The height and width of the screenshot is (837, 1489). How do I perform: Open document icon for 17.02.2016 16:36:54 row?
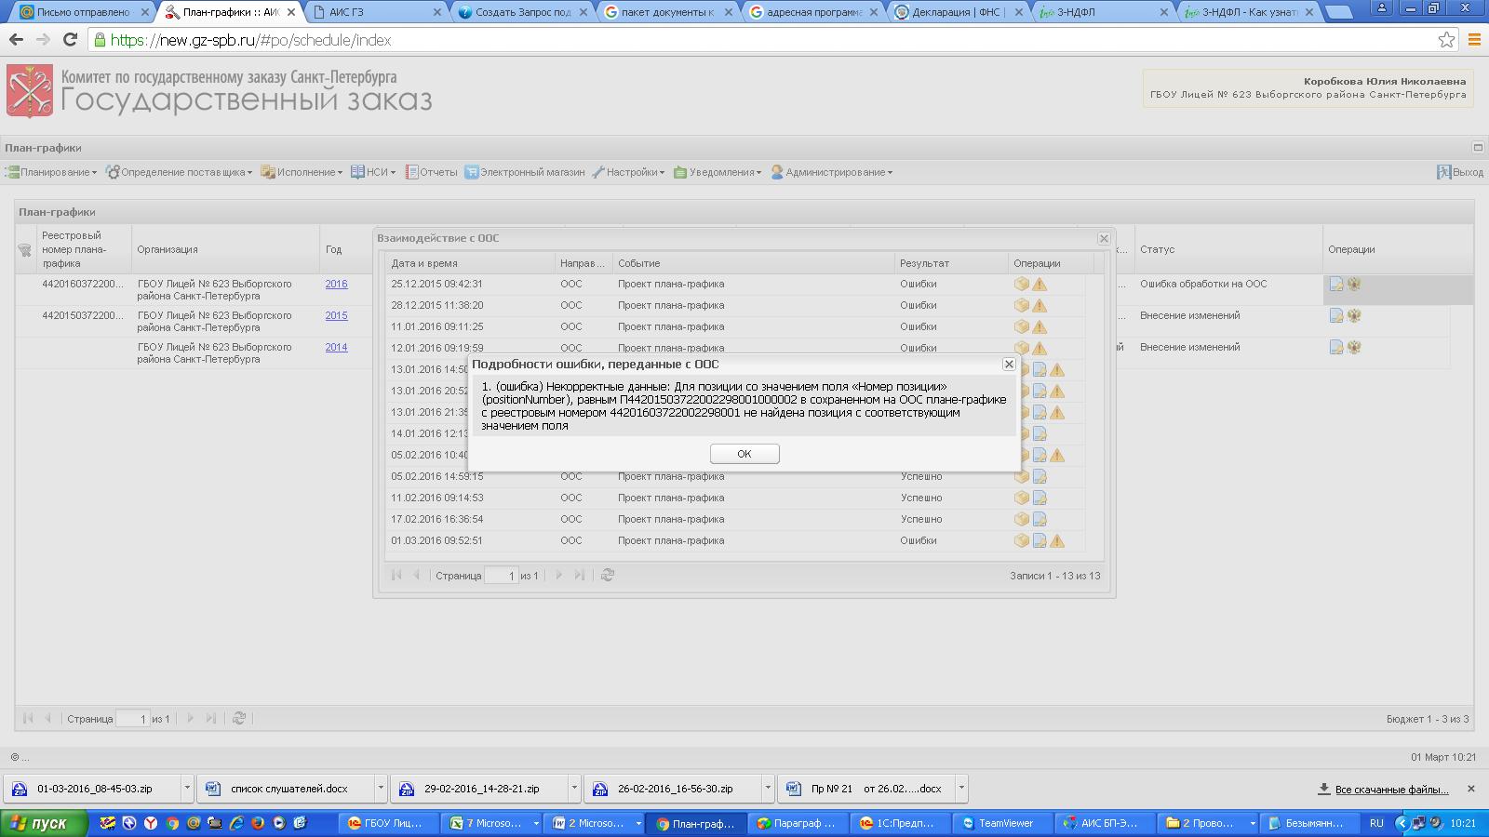[1040, 519]
